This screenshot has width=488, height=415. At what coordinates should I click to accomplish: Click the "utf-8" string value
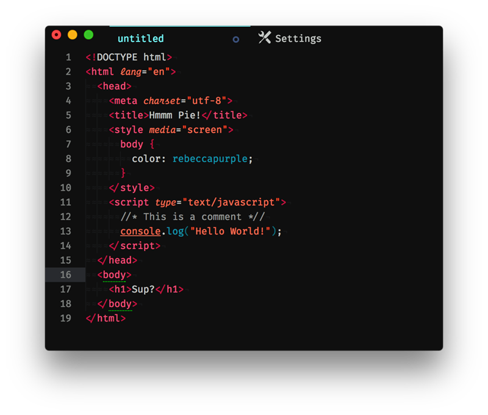[207, 101]
